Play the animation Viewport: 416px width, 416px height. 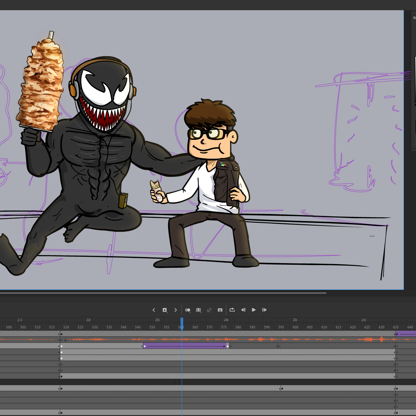pyautogui.click(x=254, y=310)
